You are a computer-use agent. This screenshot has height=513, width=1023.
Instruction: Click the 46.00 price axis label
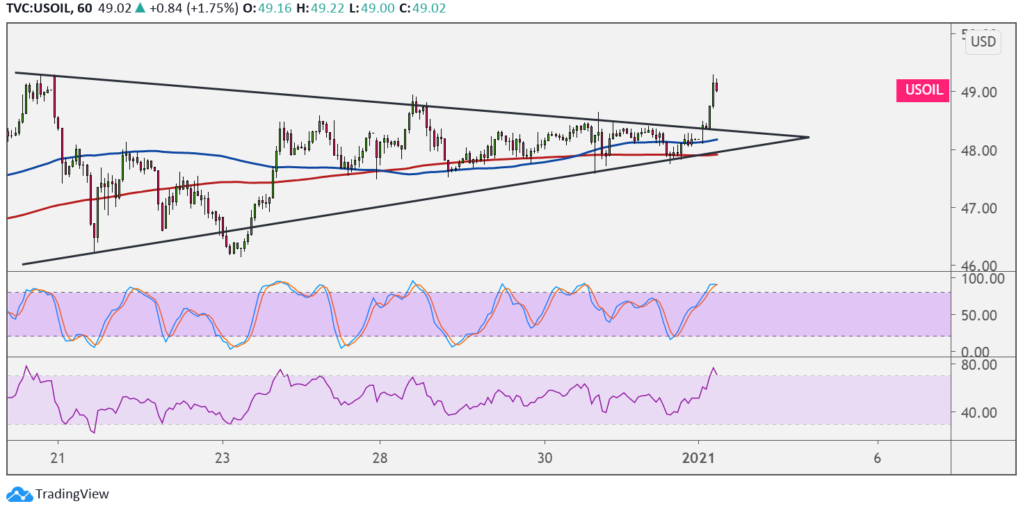[978, 266]
